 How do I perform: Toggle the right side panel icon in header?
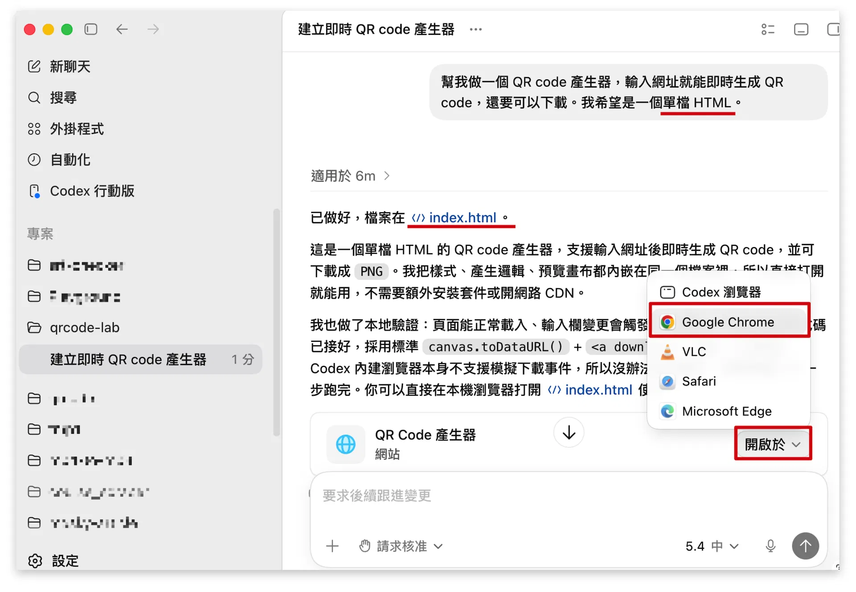pos(832,29)
